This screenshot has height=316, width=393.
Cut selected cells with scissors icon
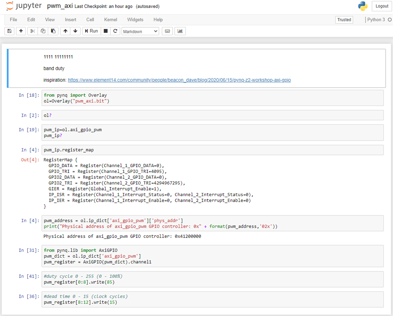33,31
